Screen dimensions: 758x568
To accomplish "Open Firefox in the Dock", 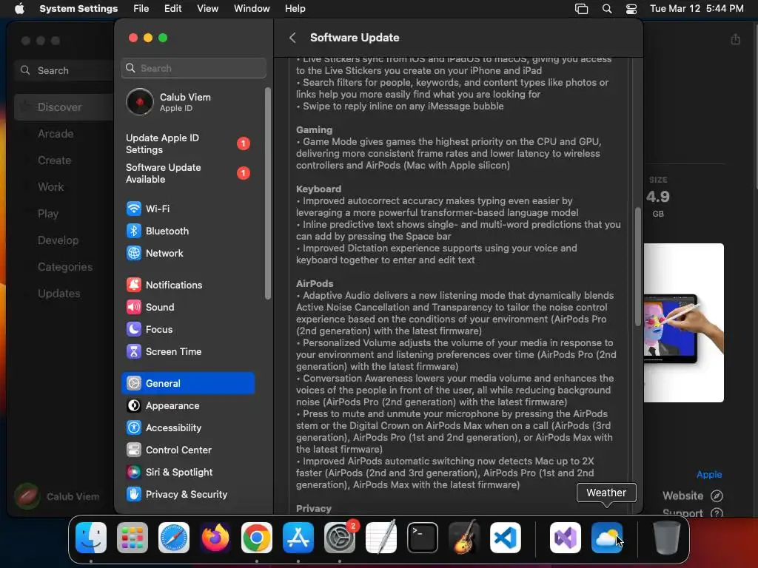I will coord(215,538).
